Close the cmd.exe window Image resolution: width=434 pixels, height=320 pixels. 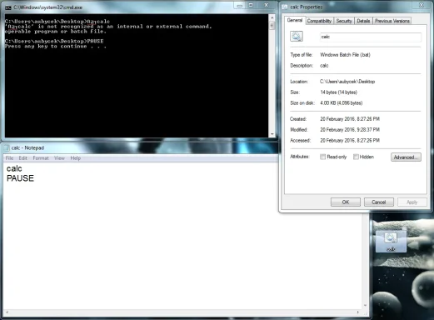click(266, 6)
